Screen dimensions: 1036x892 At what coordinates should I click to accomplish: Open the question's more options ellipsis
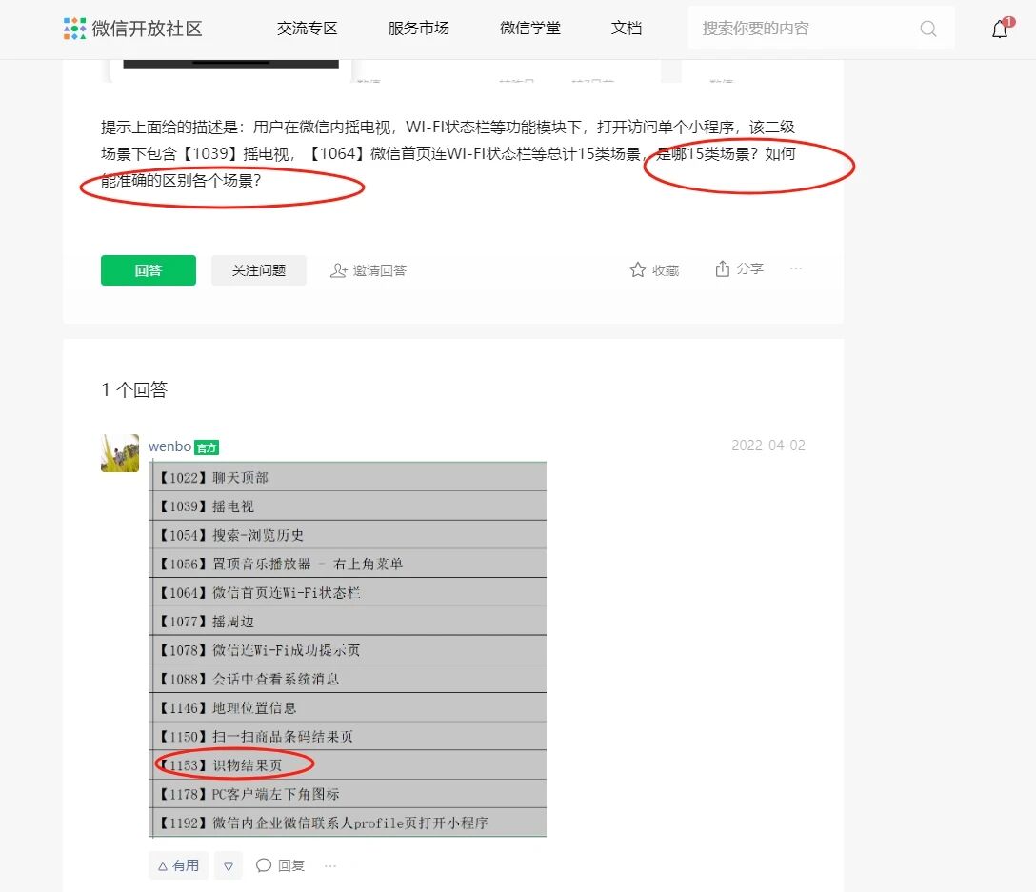coord(795,268)
